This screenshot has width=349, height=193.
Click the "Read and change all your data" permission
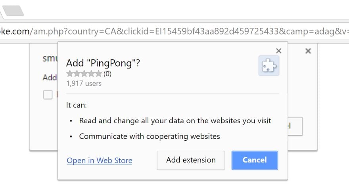pyautogui.click(x=175, y=120)
